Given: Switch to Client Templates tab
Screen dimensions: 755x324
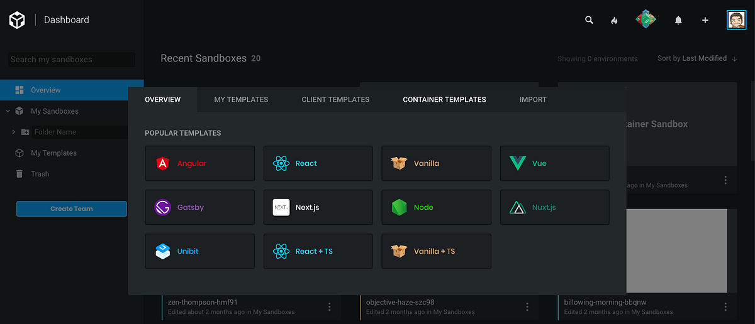Looking at the screenshot, I should [x=335, y=99].
